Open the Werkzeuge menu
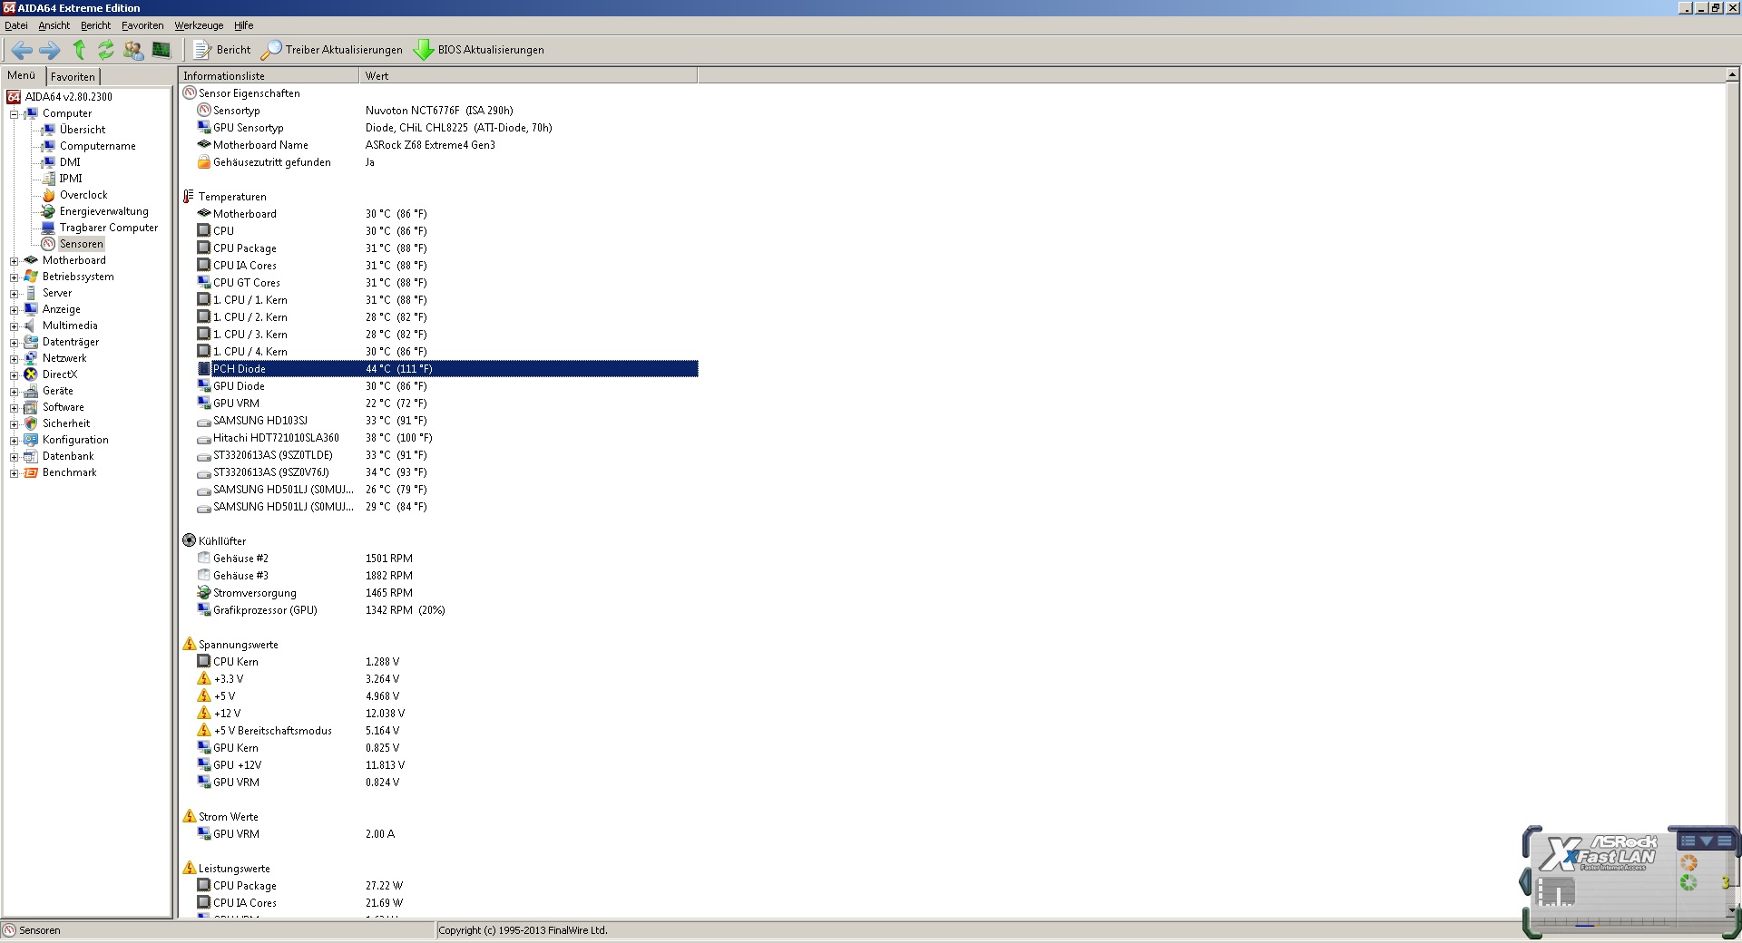 (x=199, y=25)
